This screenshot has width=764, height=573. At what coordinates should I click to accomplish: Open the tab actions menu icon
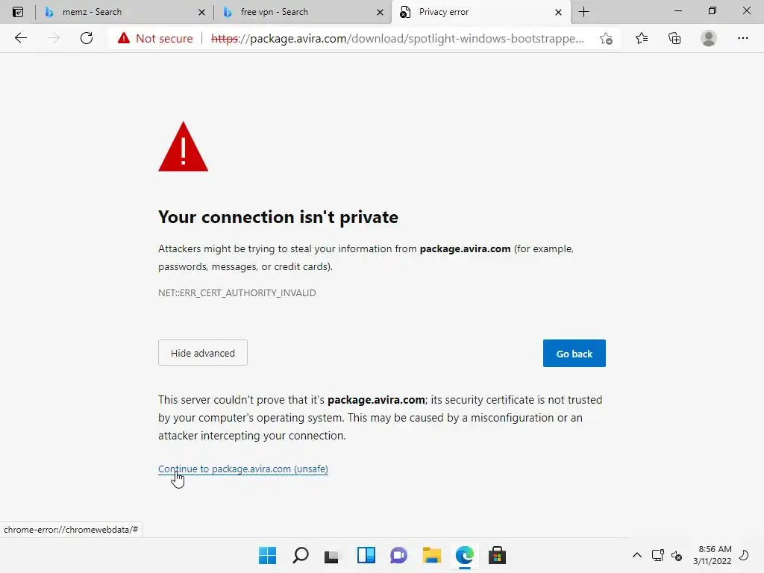[x=18, y=12]
